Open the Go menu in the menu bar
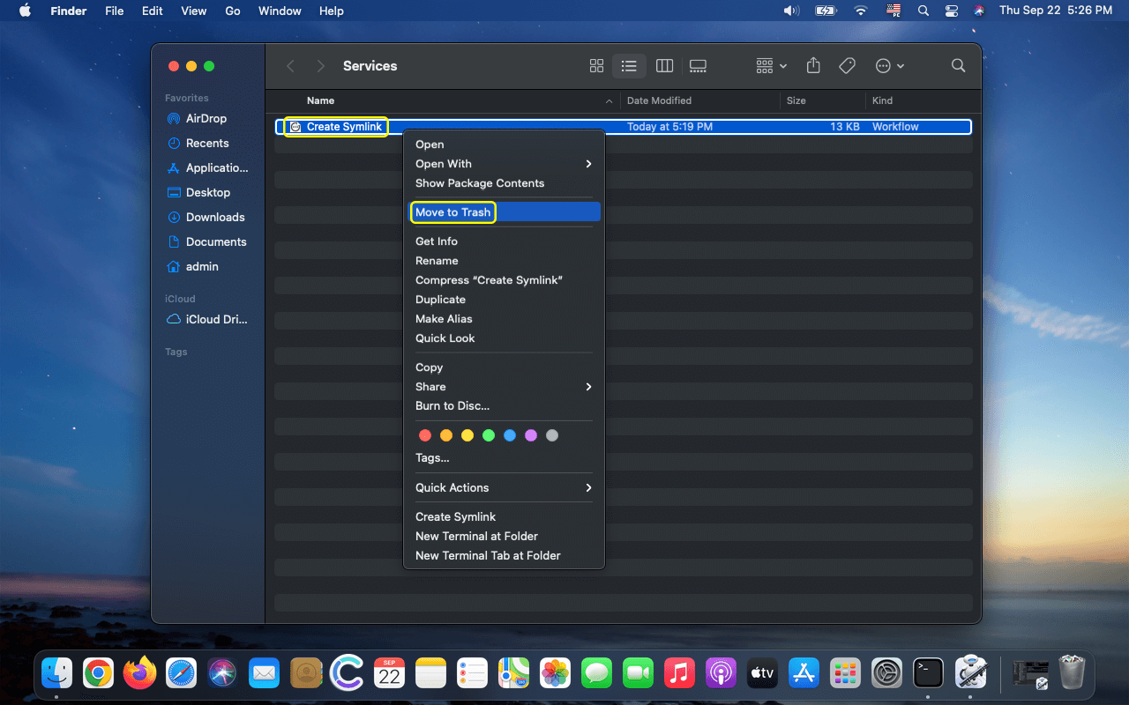 click(x=232, y=11)
